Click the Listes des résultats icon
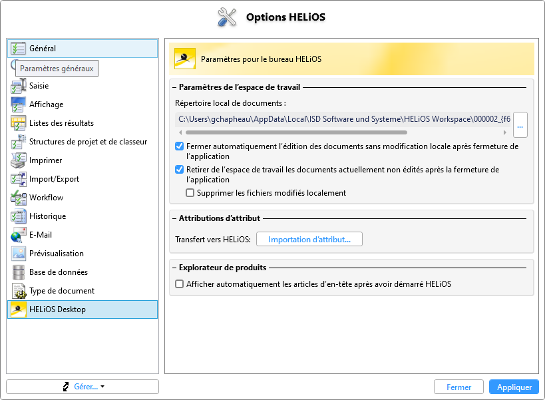The width and height of the screenshot is (545, 400). [19, 123]
